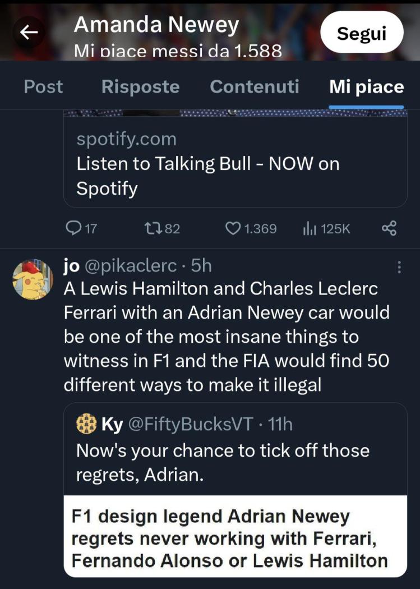
Task: Switch to the Post tab
Action: tap(43, 87)
